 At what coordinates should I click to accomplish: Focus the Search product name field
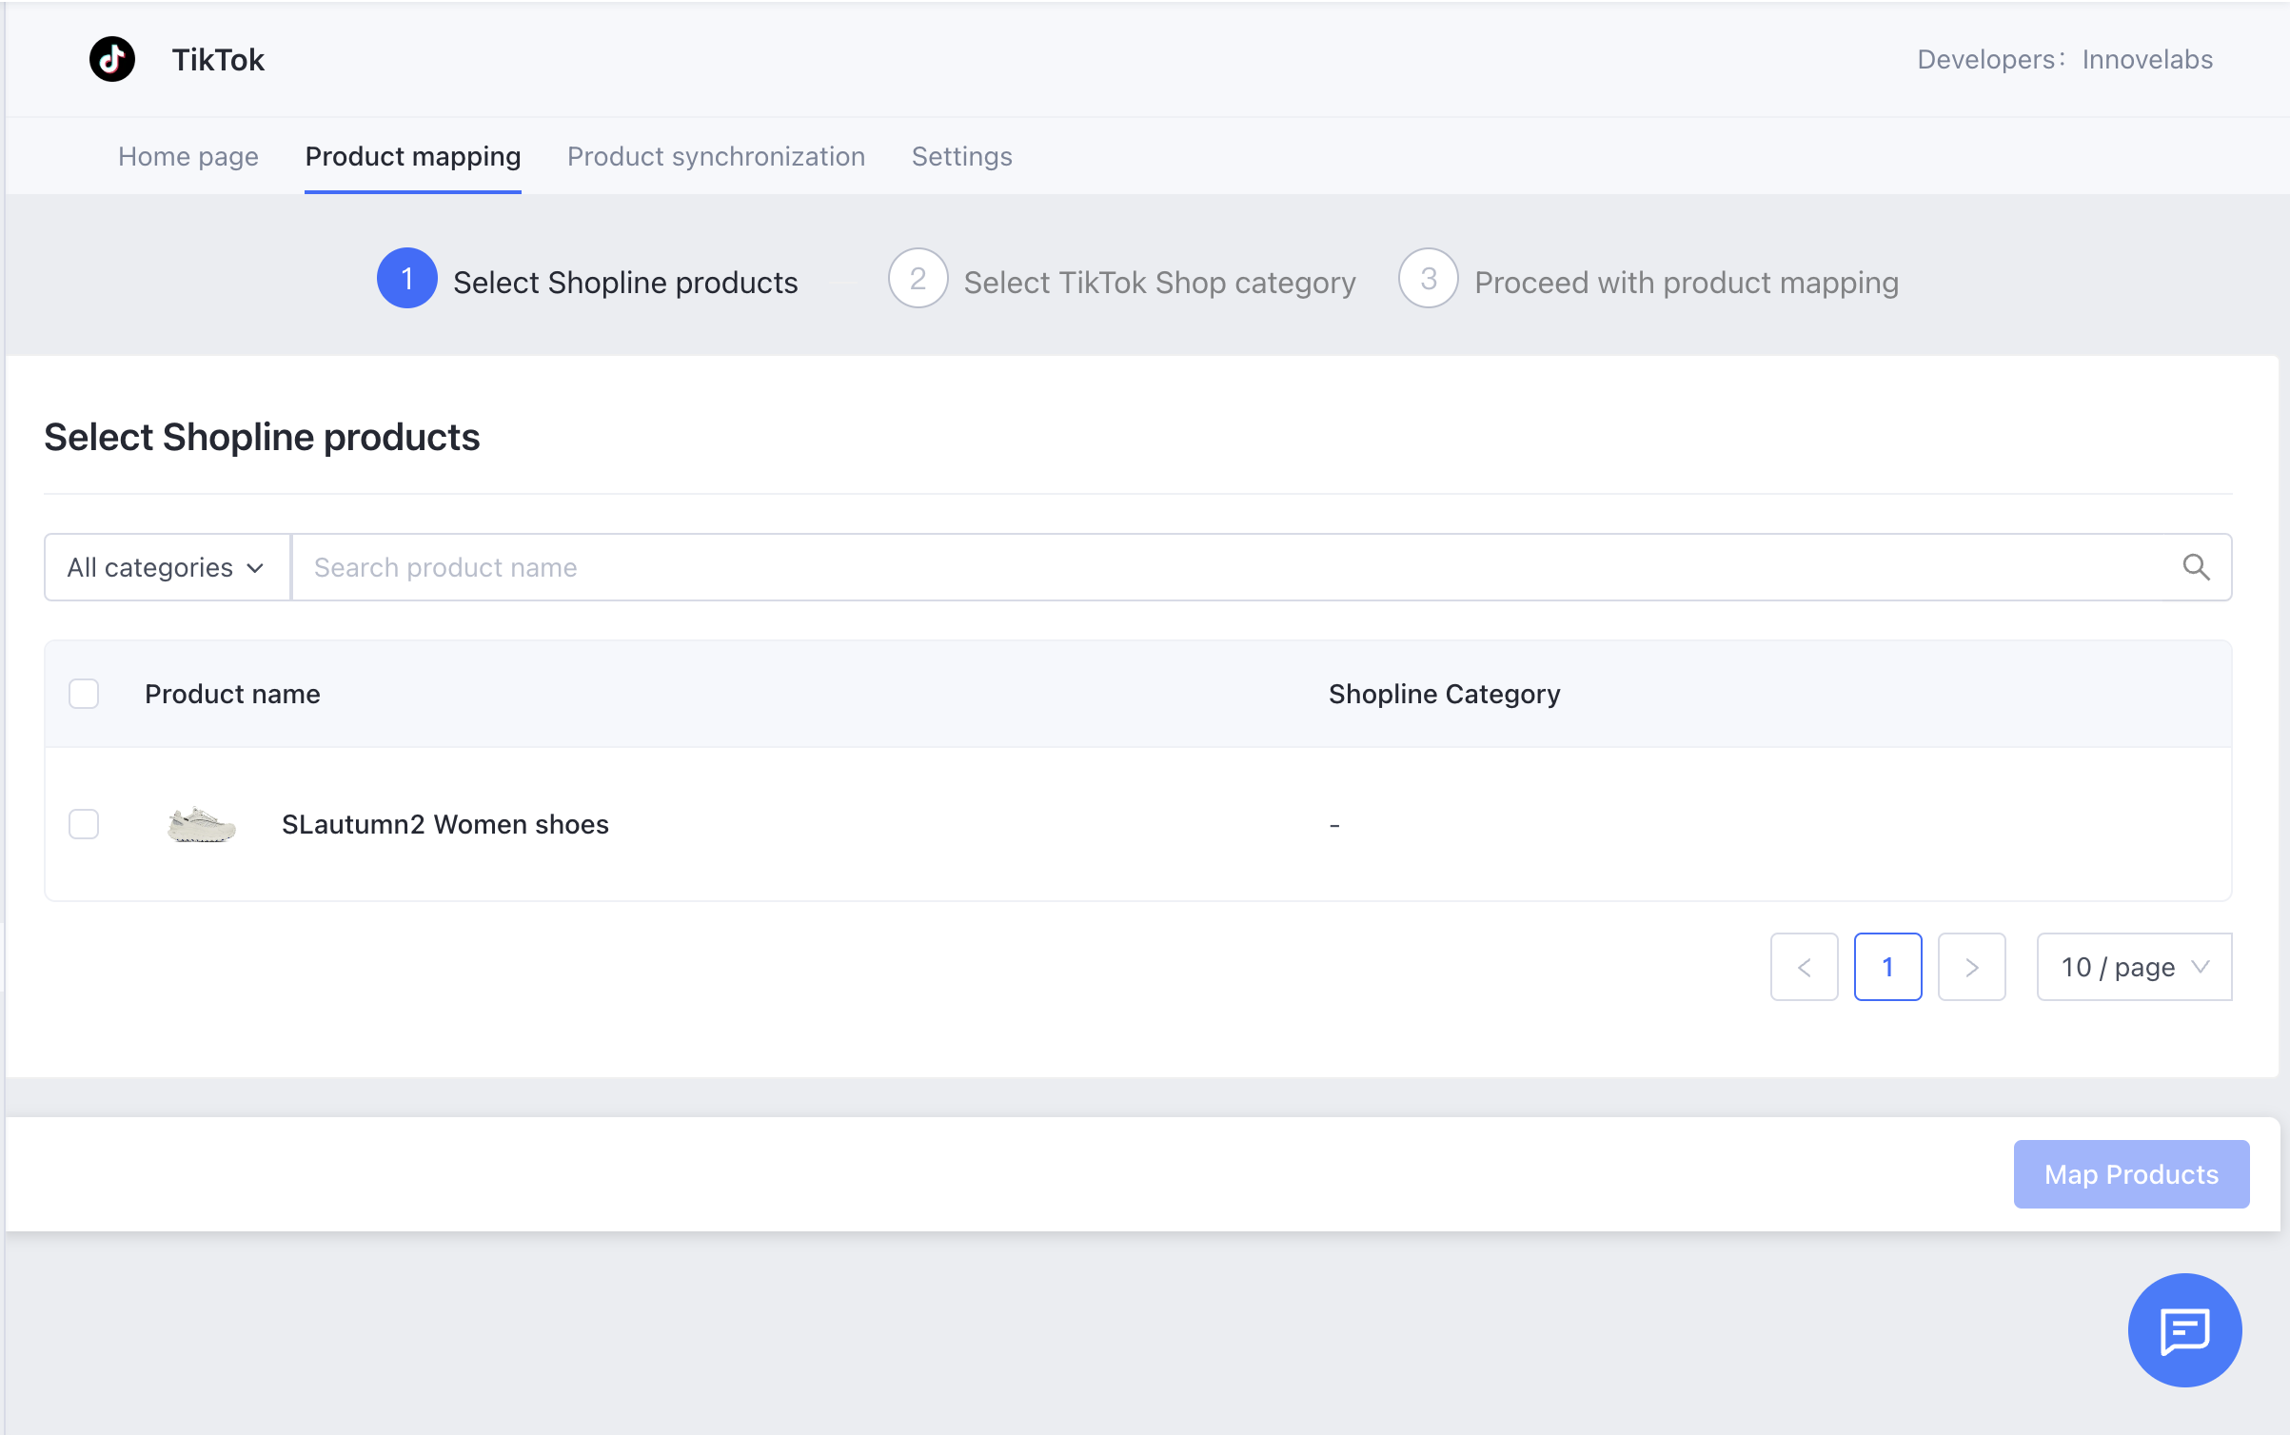pos(1261,567)
